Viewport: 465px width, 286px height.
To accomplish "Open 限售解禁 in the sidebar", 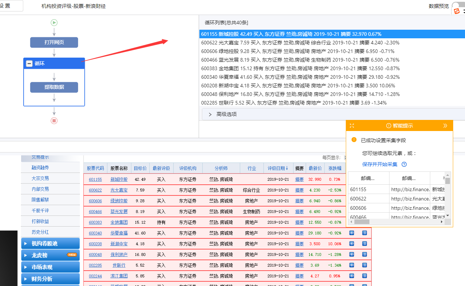I will [40, 200].
